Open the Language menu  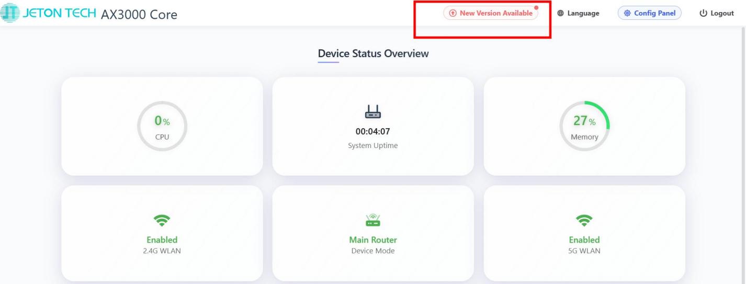pyautogui.click(x=578, y=13)
